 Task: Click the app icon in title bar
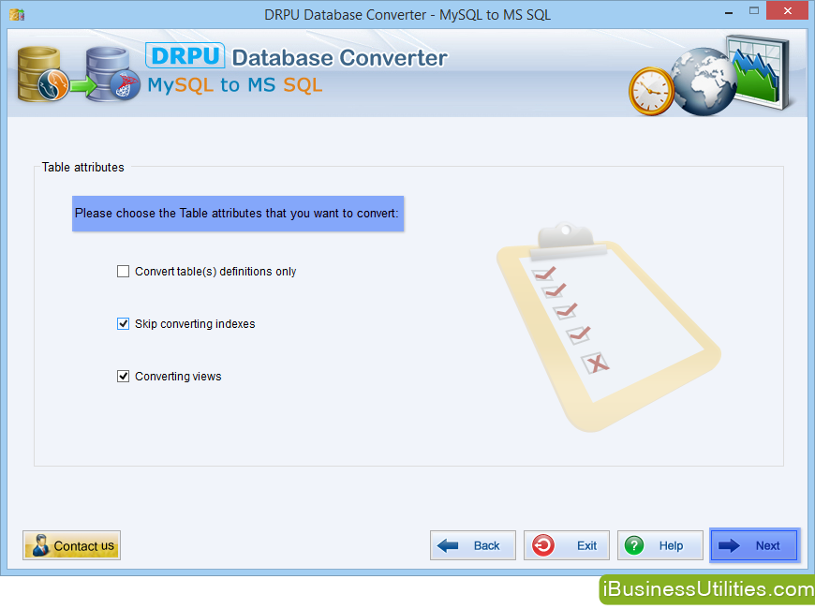point(17,15)
